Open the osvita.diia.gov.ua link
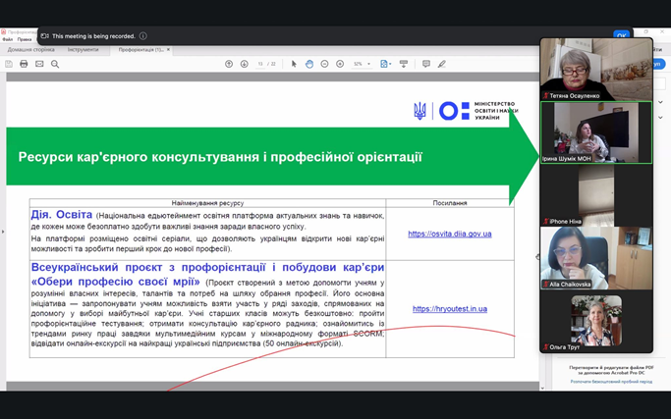 coord(449,235)
